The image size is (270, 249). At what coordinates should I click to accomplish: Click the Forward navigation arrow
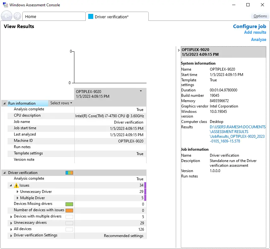point(17,16)
